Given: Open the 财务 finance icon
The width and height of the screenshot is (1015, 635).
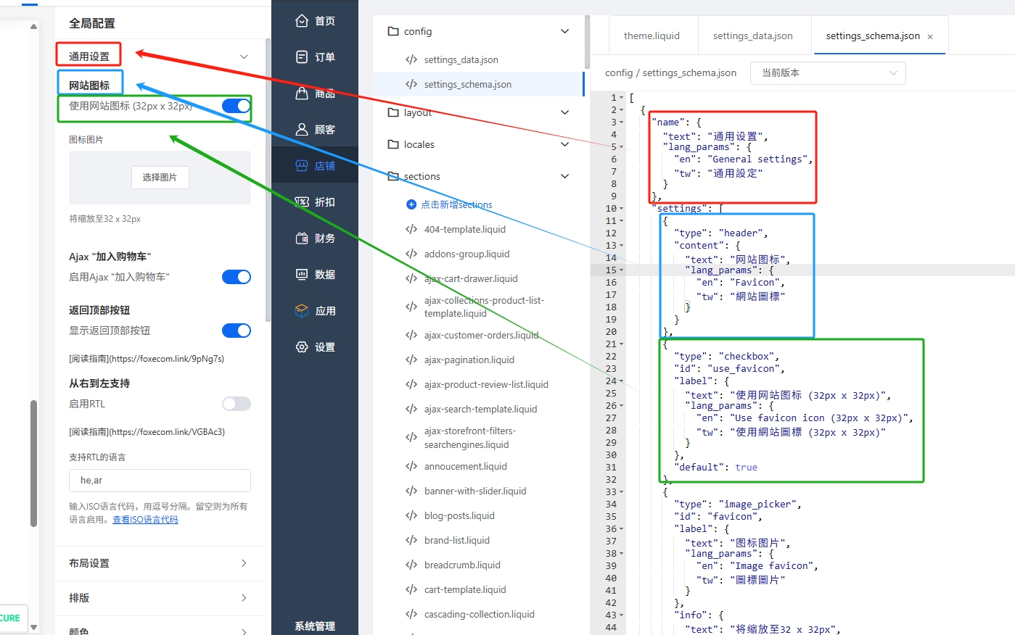Looking at the screenshot, I should (x=302, y=238).
